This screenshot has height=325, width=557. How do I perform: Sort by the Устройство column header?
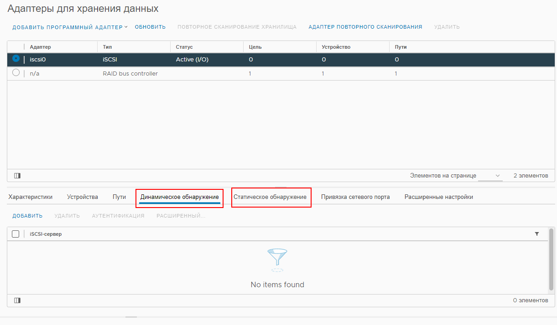pos(336,47)
